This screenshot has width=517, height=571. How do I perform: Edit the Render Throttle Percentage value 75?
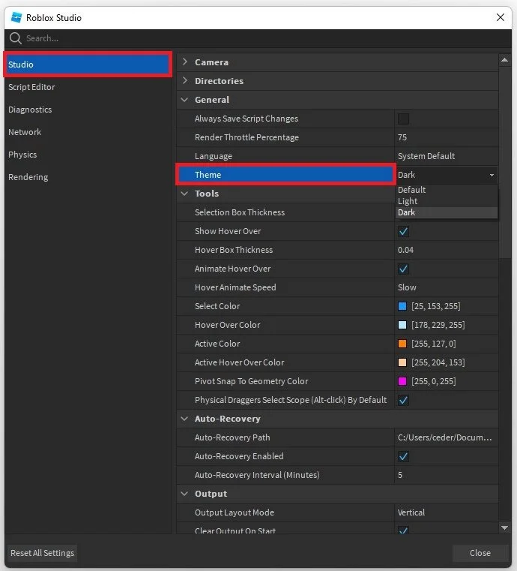446,137
